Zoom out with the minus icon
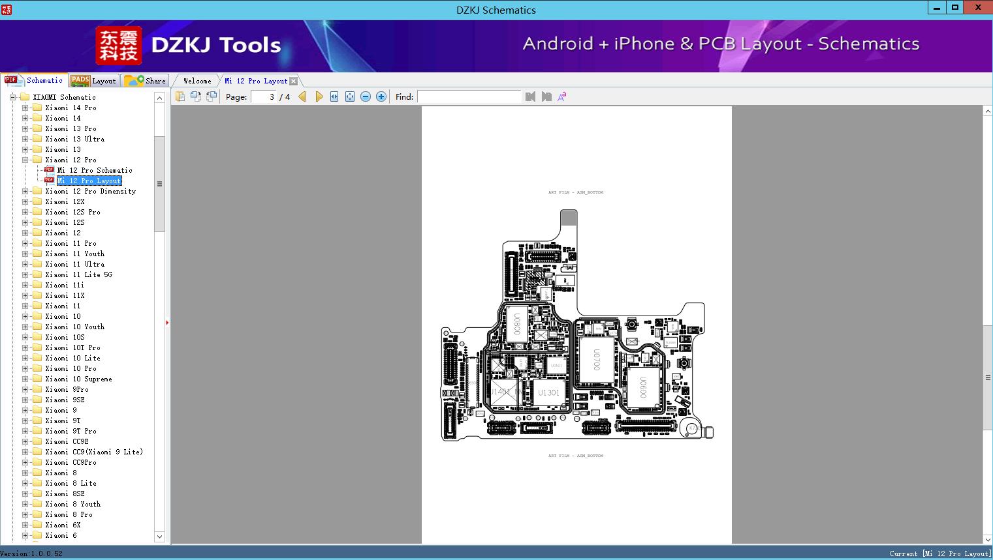 [366, 96]
